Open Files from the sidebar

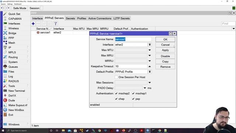click(x=11, y=72)
